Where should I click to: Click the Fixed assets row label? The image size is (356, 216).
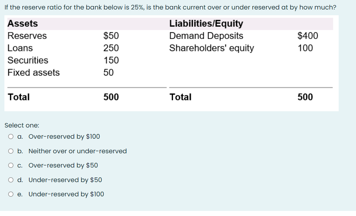tap(33, 72)
